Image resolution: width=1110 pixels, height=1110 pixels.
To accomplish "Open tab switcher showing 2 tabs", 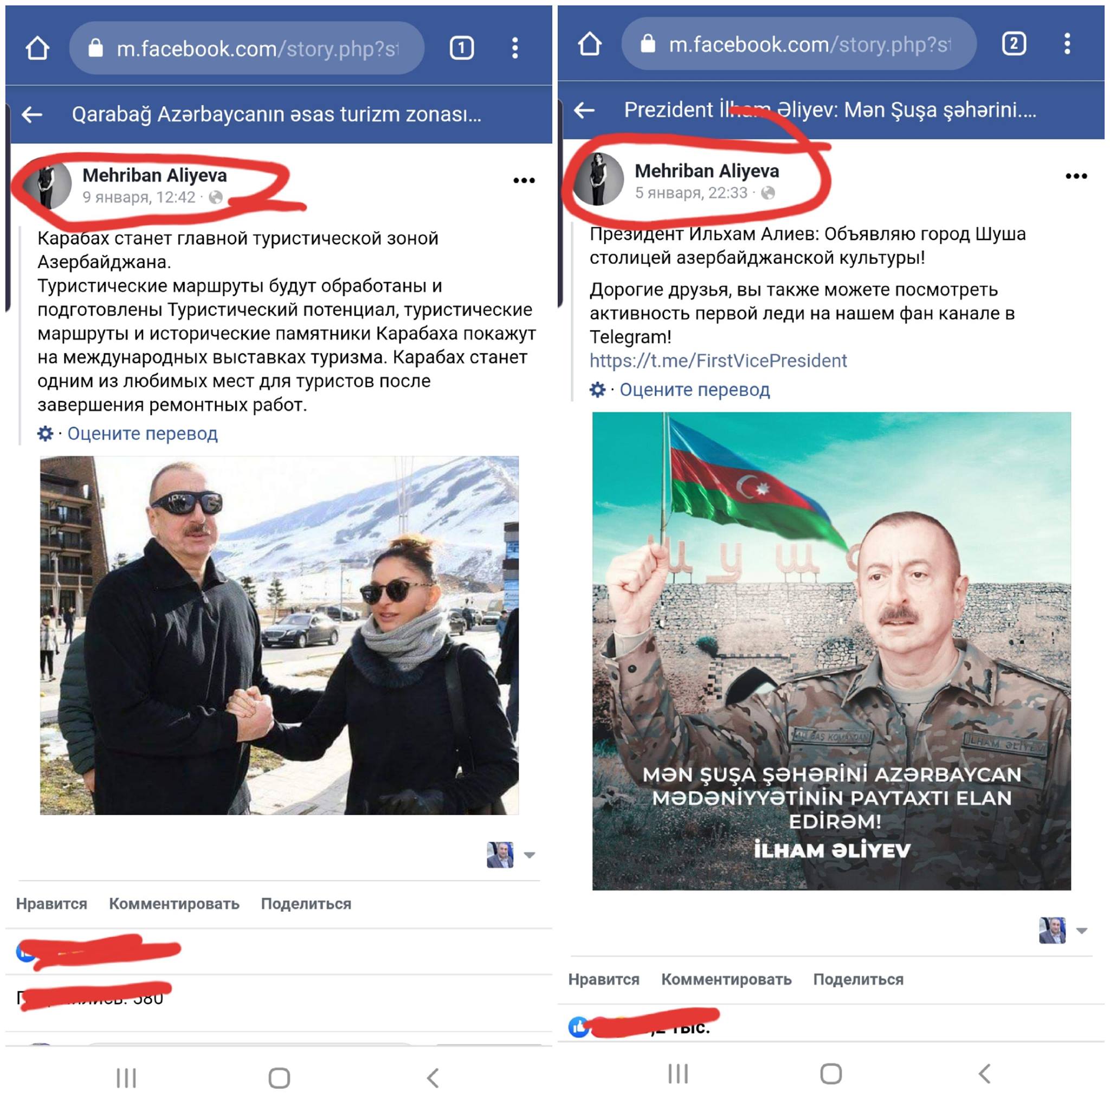I will coord(1014,44).
